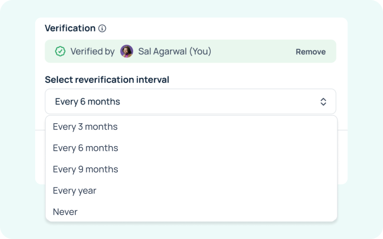Image resolution: width=383 pixels, height=239 pixels.
Task: Click the up-down chevron in interval field
Action: [323, 102]
